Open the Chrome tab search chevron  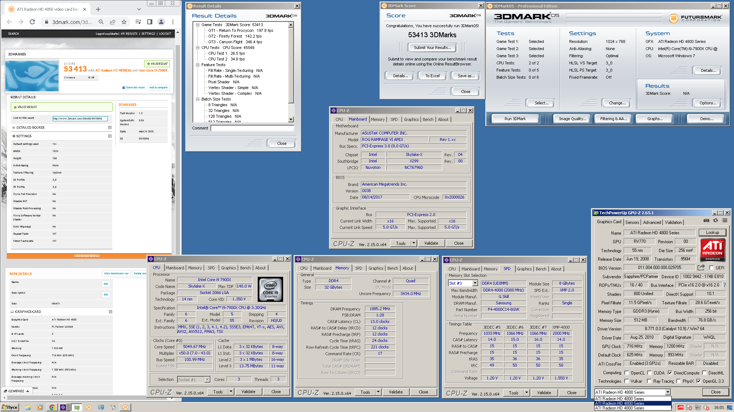(139, 9)
